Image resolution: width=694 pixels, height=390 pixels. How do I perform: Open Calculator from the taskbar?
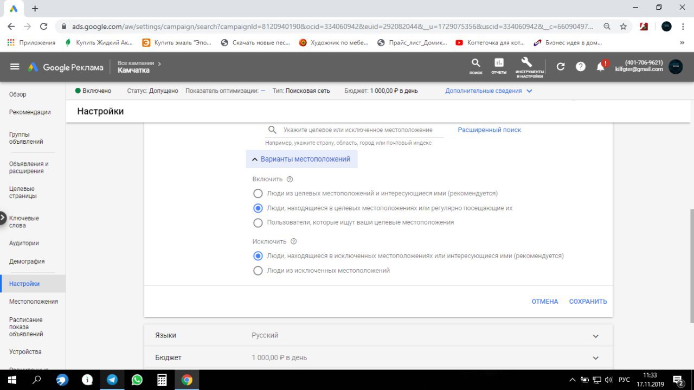click(162, 380)
